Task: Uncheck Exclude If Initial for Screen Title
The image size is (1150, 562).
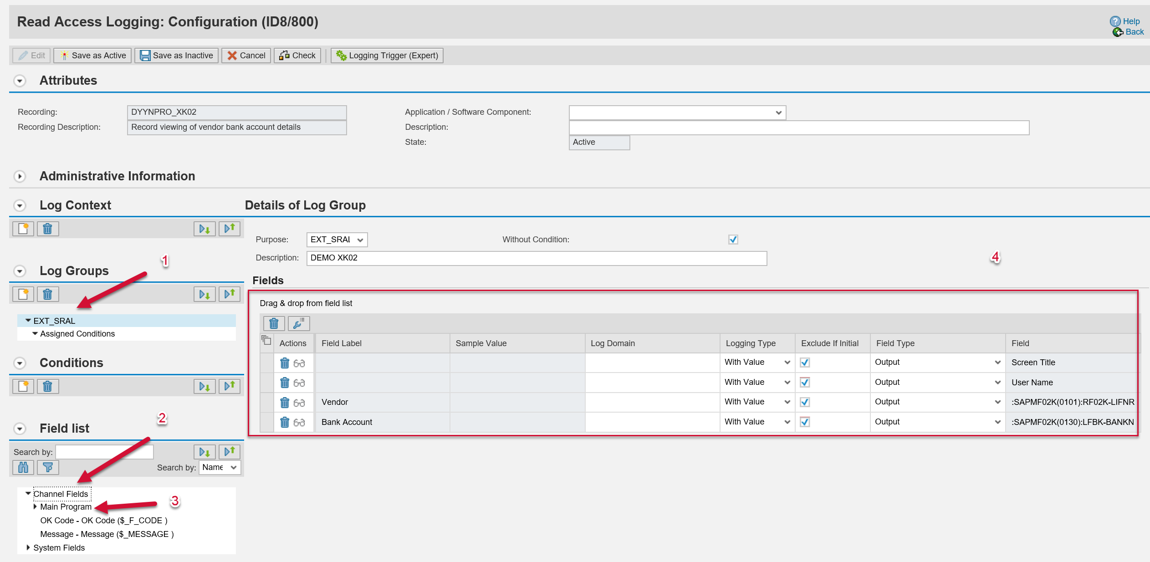Action: click(805, 363)
